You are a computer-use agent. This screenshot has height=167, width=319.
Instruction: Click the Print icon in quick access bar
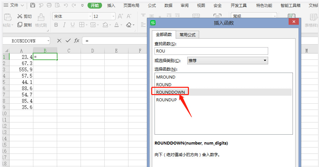(49, 5)
